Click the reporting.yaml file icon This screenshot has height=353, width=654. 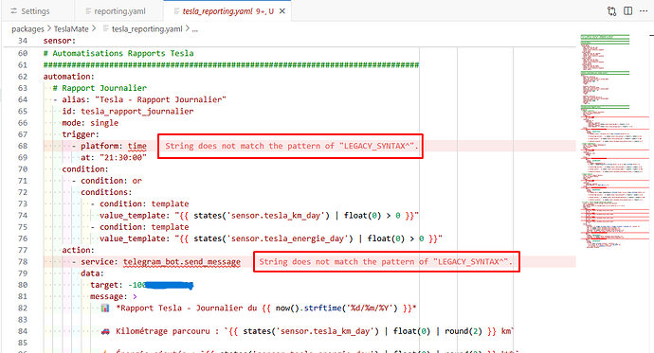point(88,11)
